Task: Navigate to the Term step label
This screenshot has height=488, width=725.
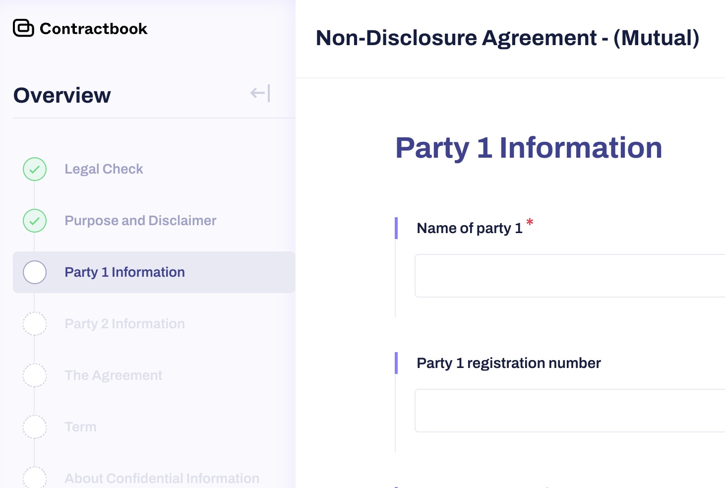Action: coord(80,427)
